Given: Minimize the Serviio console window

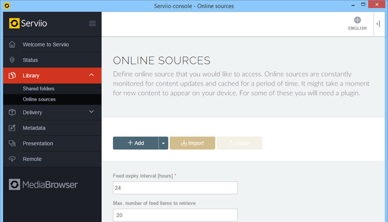Looking at the screenshot, I should tap(353, 5).
